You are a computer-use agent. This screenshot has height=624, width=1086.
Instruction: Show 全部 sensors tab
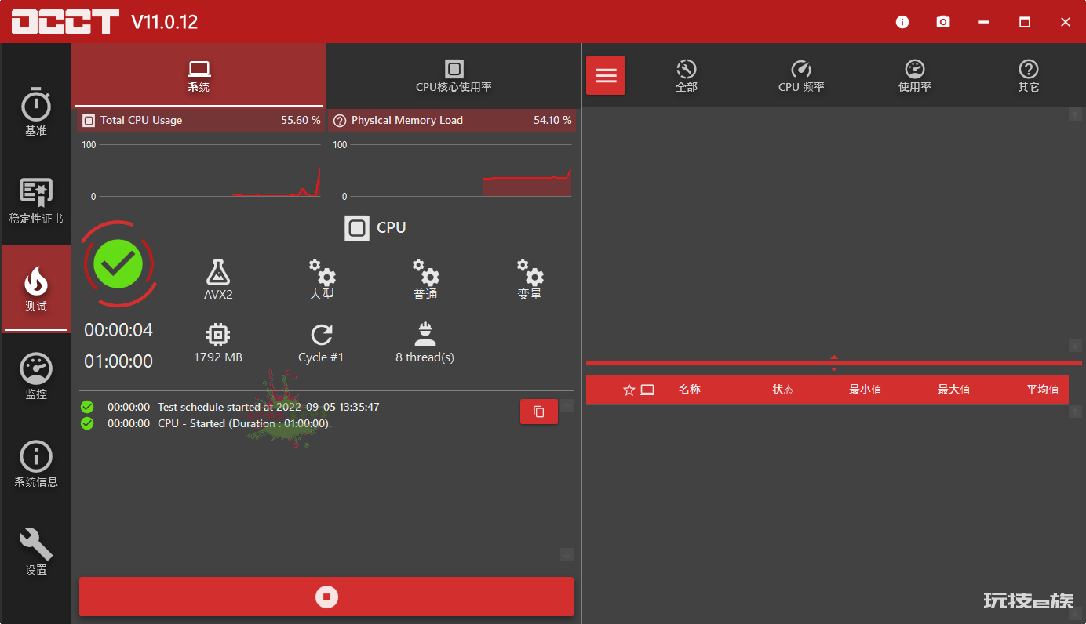[686, 76]
